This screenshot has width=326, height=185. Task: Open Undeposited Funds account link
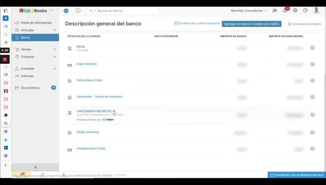tap(91, 149)
